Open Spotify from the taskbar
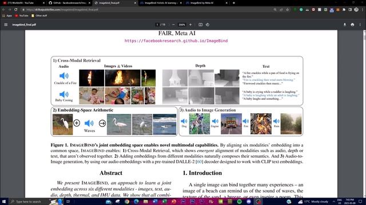Image resolution: width=366 pixels, height=205 pixels. point(239,202)
